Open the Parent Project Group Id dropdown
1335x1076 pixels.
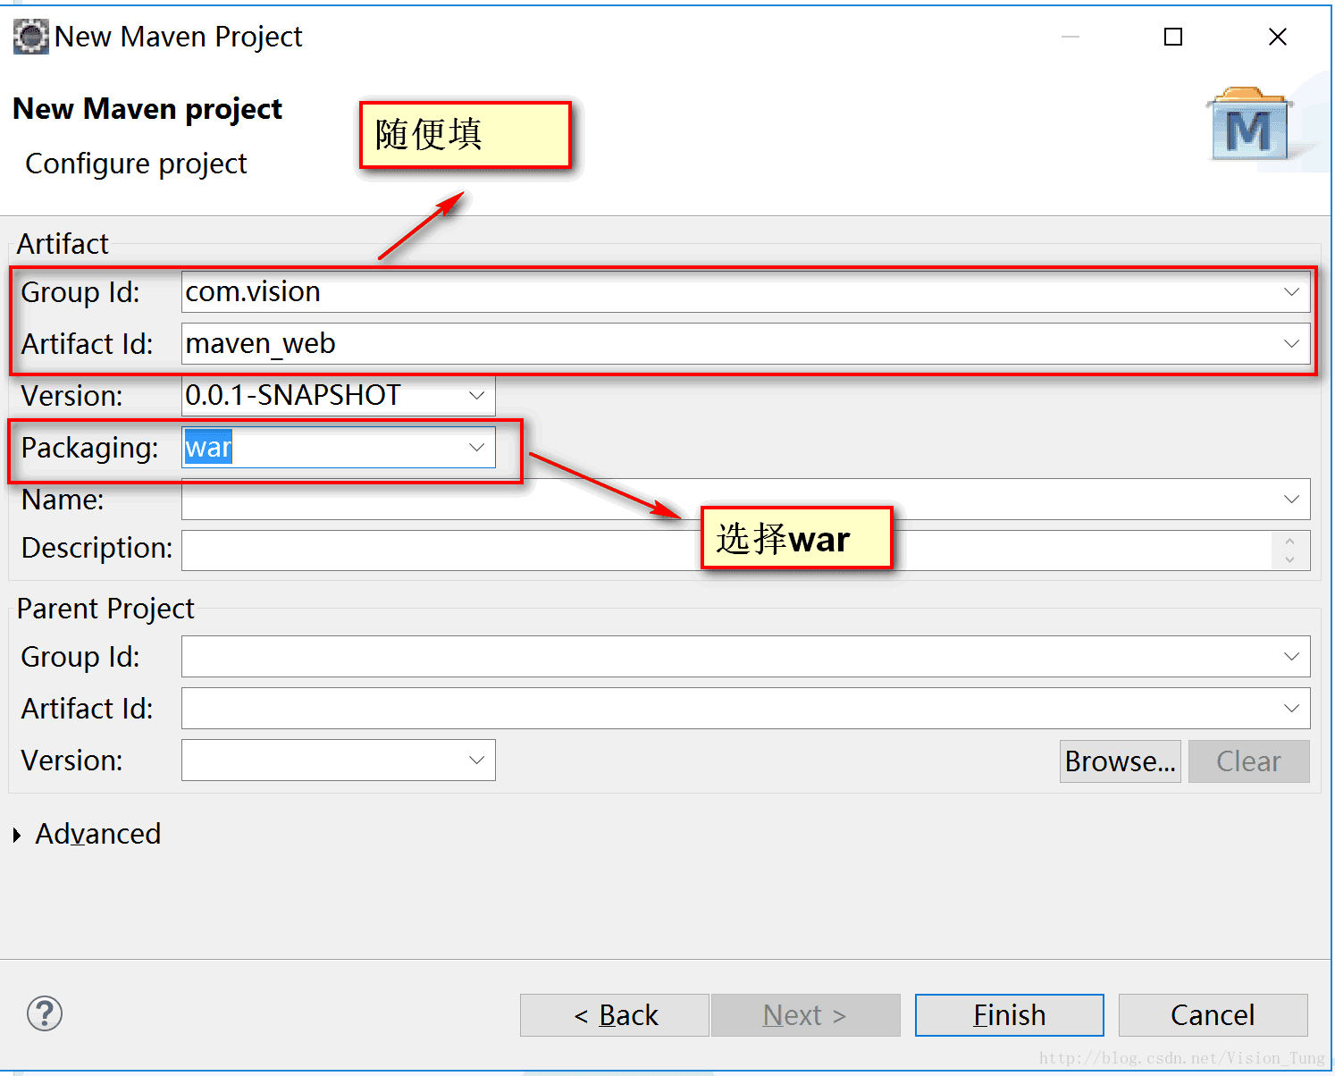coord(1291,657)
